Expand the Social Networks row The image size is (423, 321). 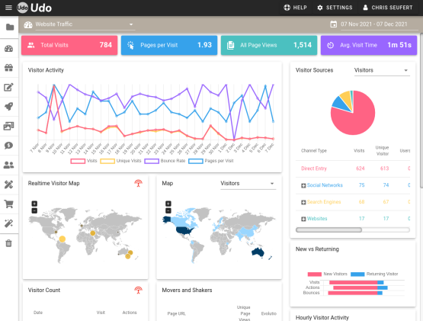coord(303,185)
